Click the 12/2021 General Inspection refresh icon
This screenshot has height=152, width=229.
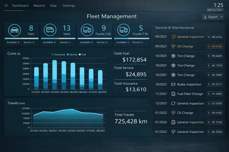coord(173,104)
